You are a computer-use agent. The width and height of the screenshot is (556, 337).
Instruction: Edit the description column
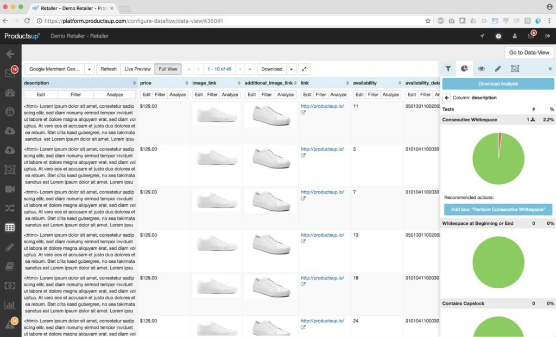41,94
